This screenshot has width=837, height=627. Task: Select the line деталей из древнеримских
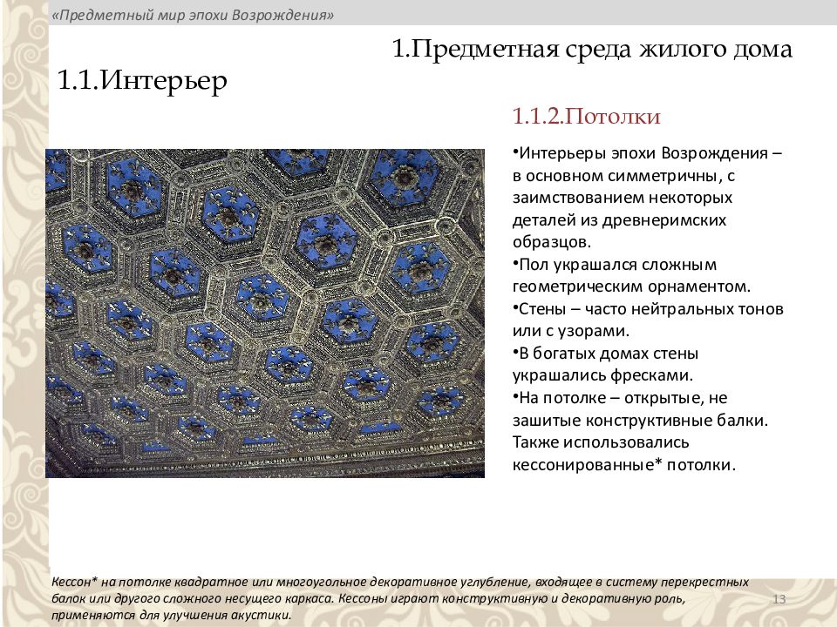[619, 219]
